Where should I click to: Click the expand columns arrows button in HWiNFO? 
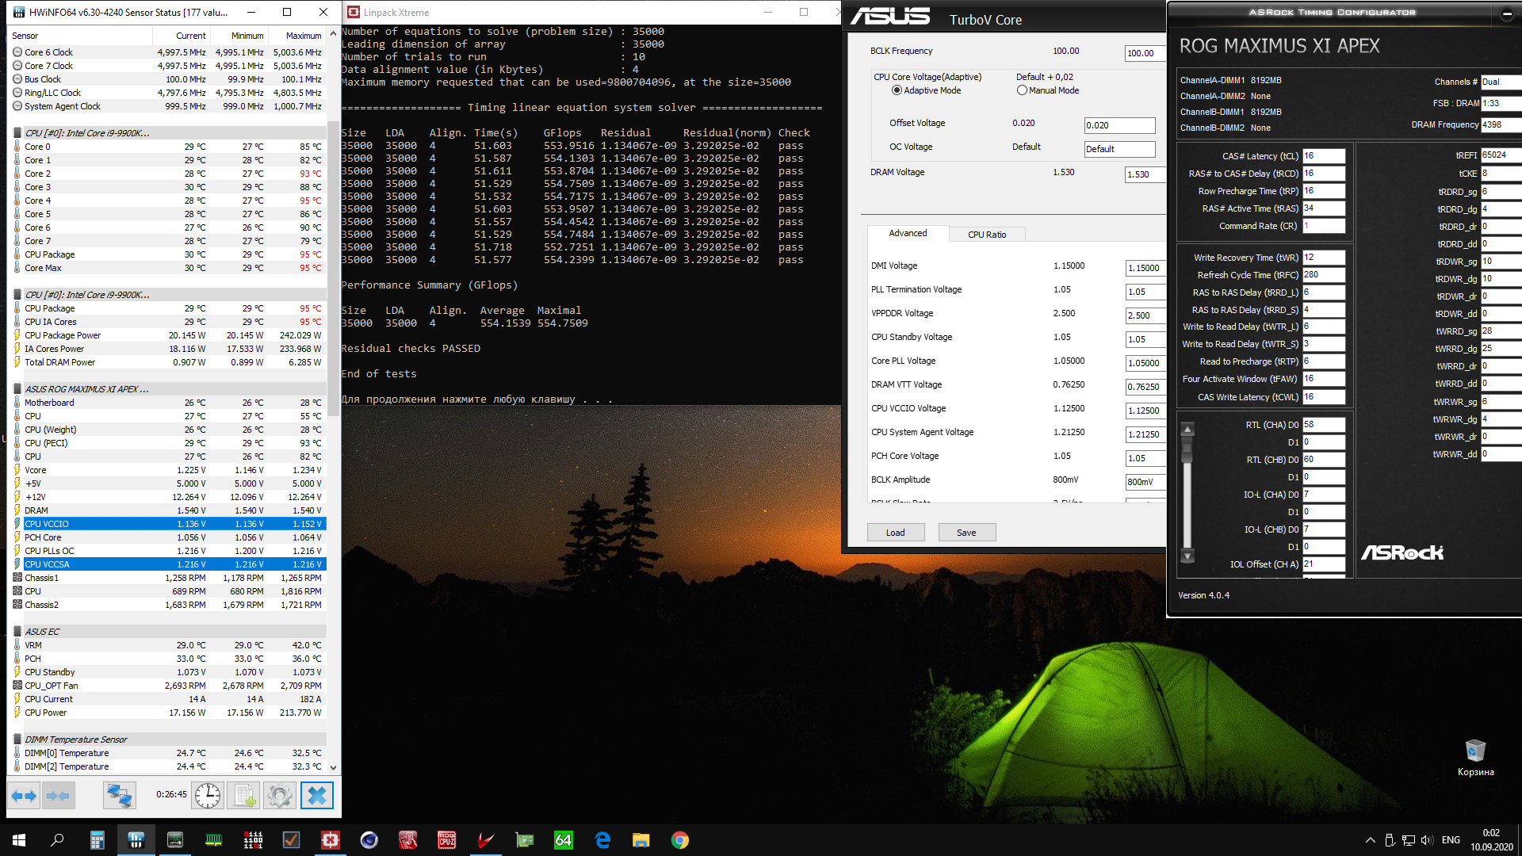pos(23,795)
